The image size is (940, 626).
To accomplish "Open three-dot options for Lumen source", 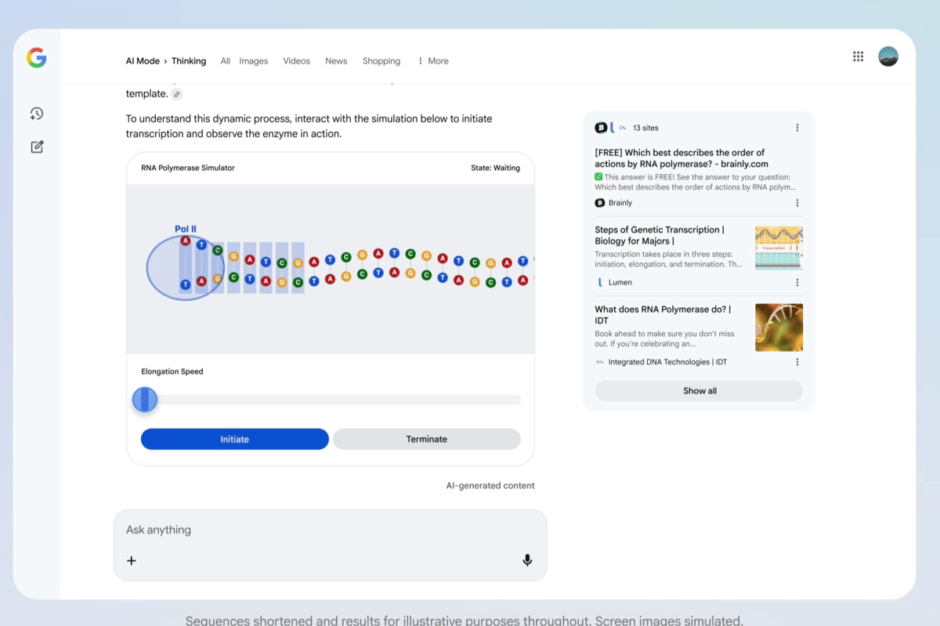I will click(797, 282).
